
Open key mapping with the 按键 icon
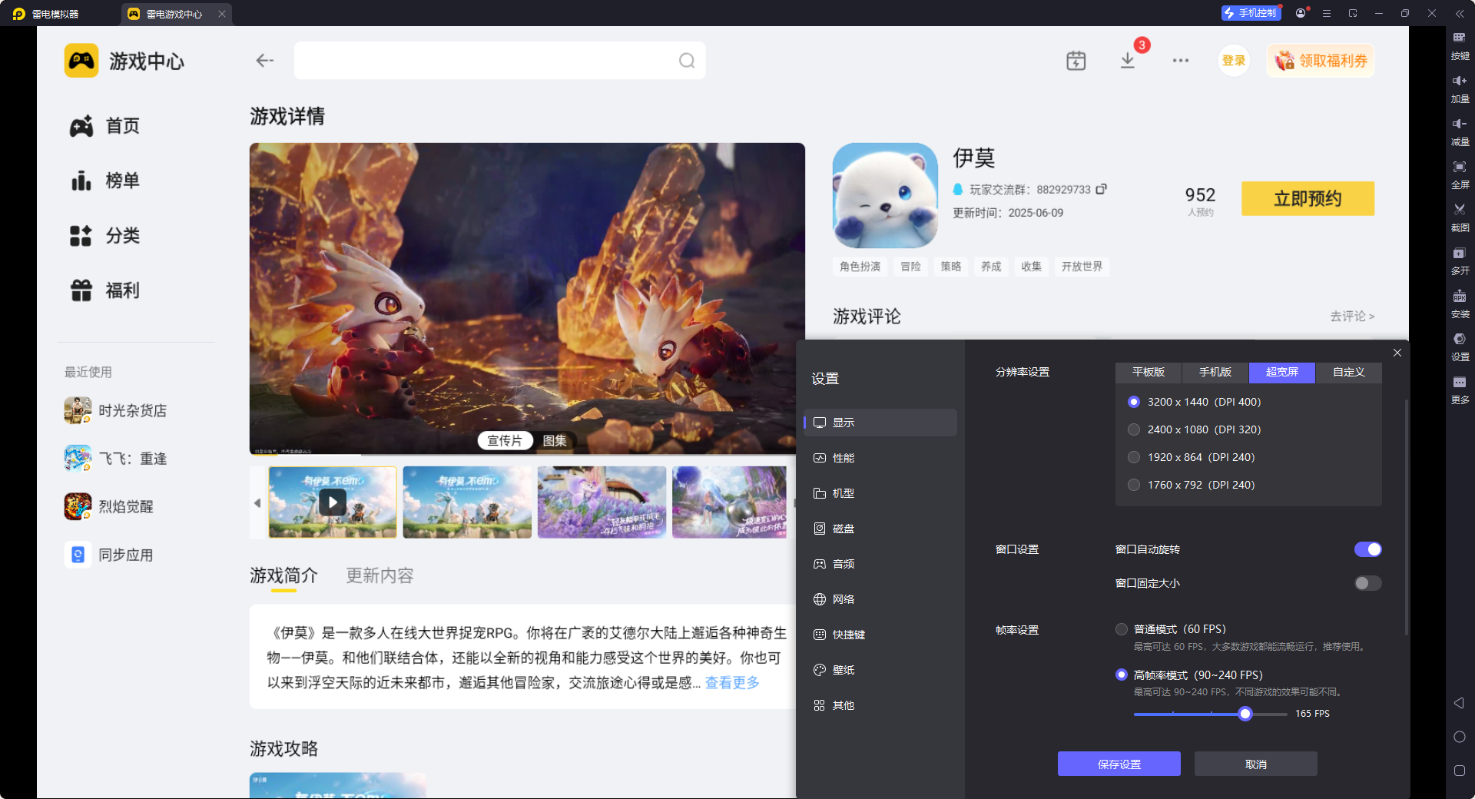click(1459, 45)
